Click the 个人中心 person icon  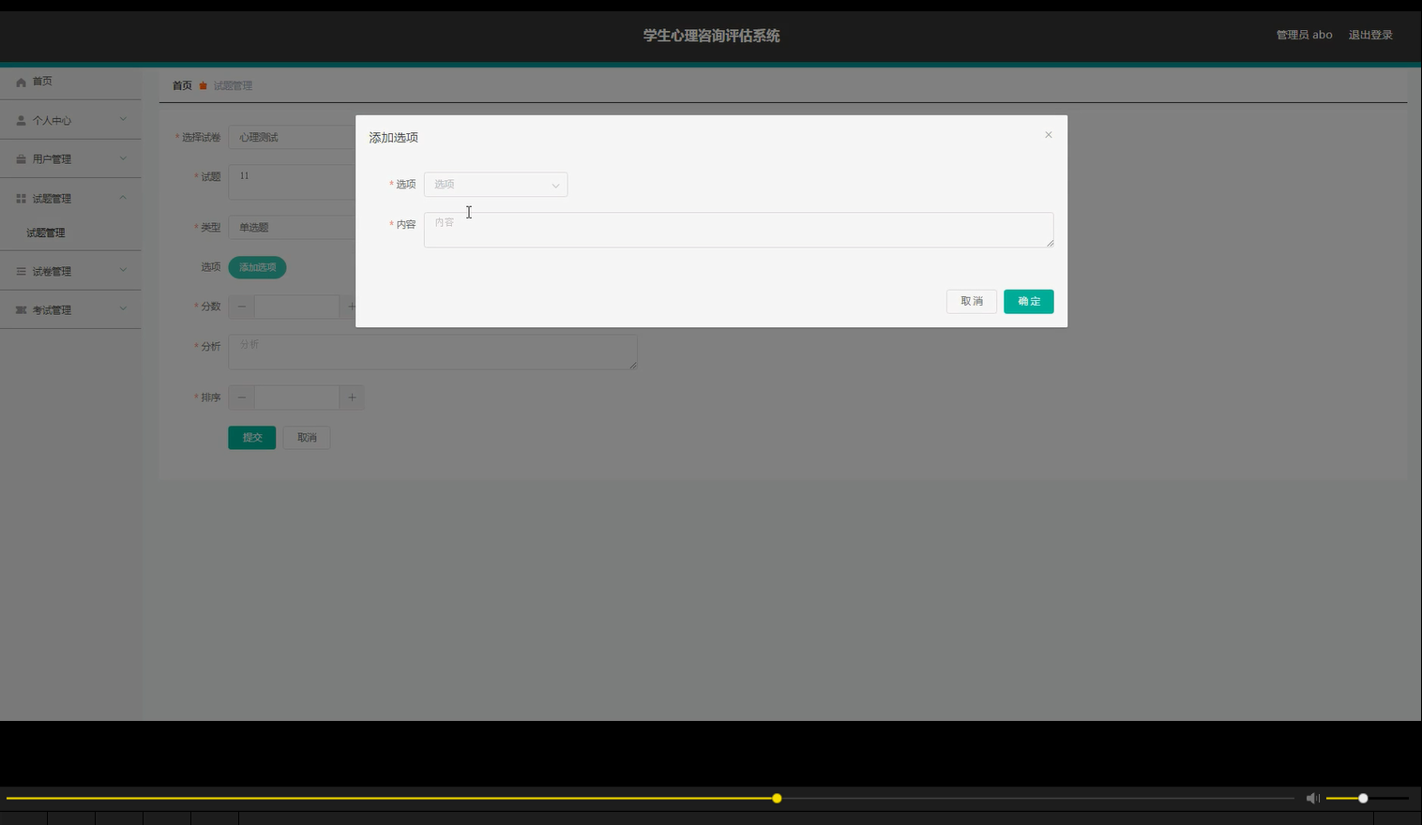21,121
